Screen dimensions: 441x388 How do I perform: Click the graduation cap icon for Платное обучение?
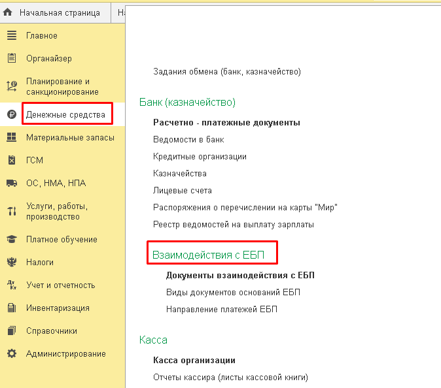point(12,239)
